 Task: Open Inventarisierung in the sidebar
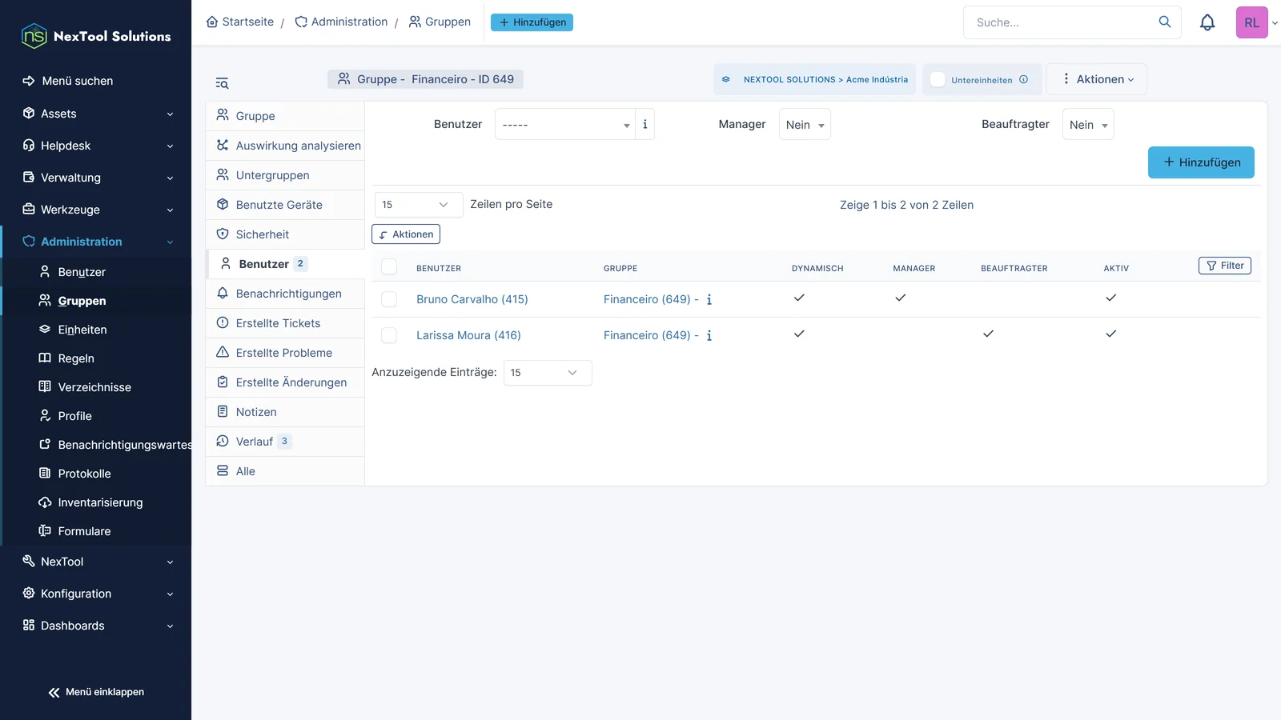(100, 502)
